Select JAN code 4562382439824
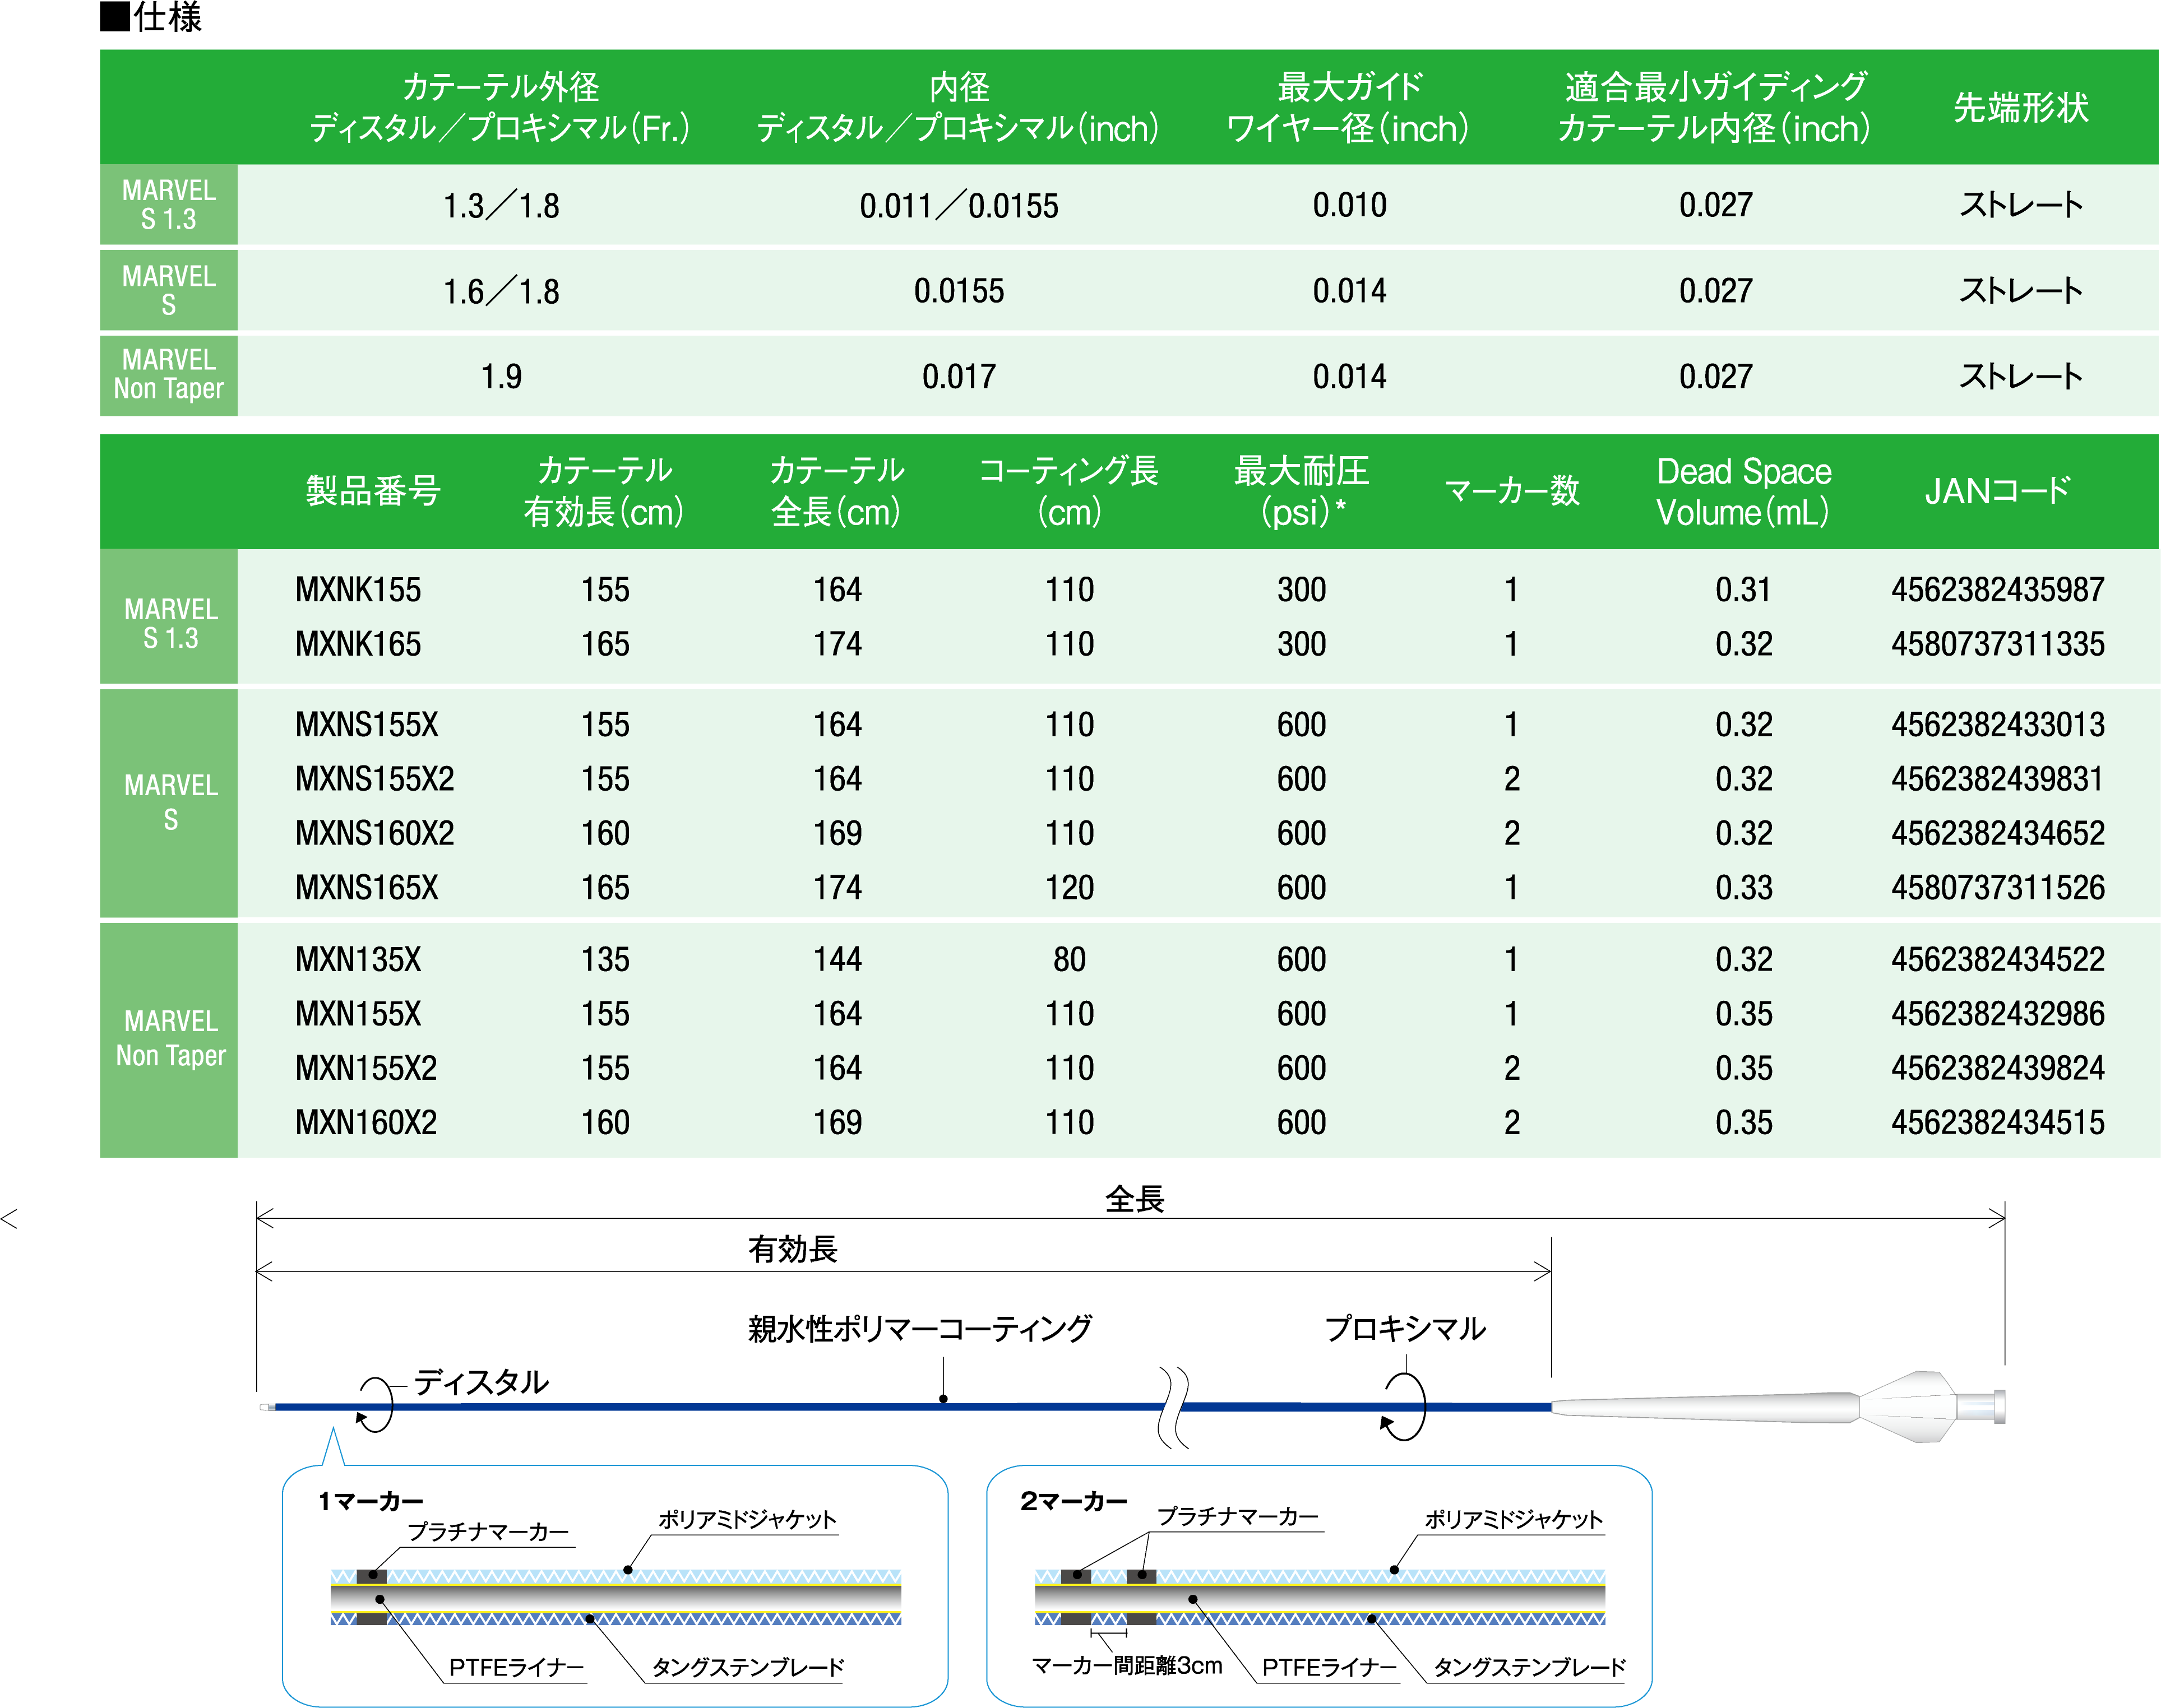The height and width of the screenshot is (1708, 2161). point(1997,1068)
